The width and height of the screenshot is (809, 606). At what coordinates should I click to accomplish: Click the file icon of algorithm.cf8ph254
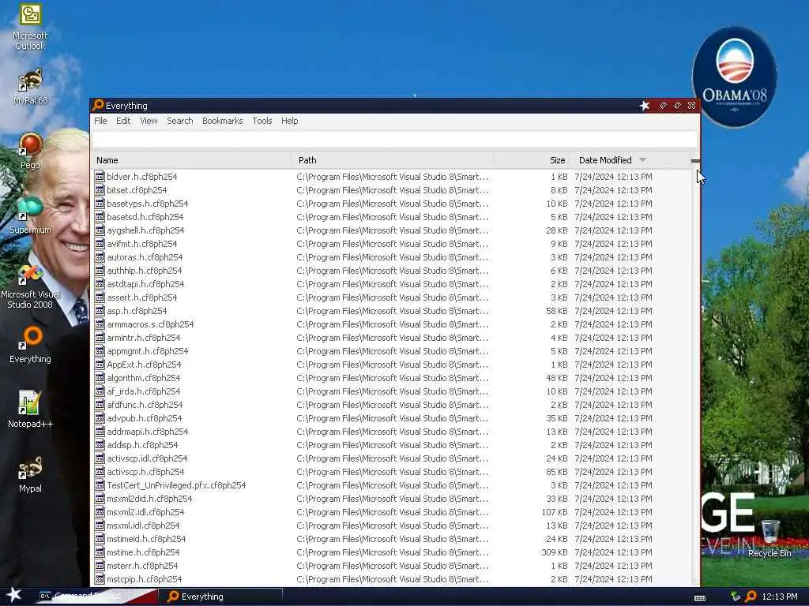[100, 378]
